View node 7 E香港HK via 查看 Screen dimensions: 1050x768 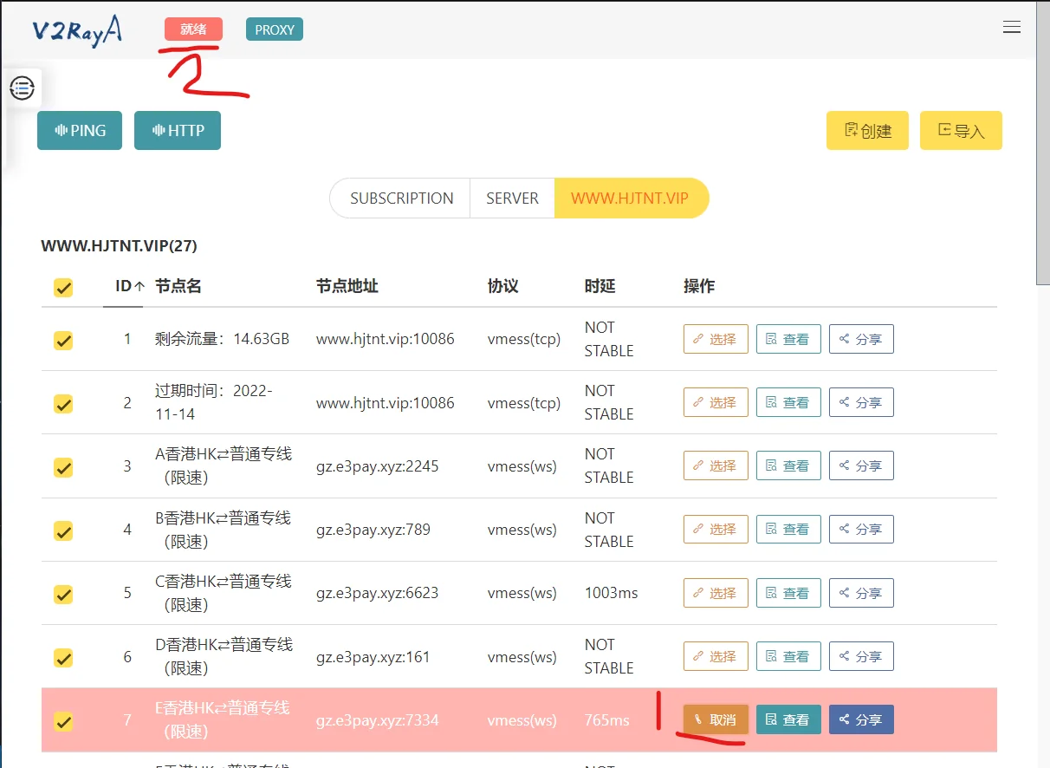(788, 719)
